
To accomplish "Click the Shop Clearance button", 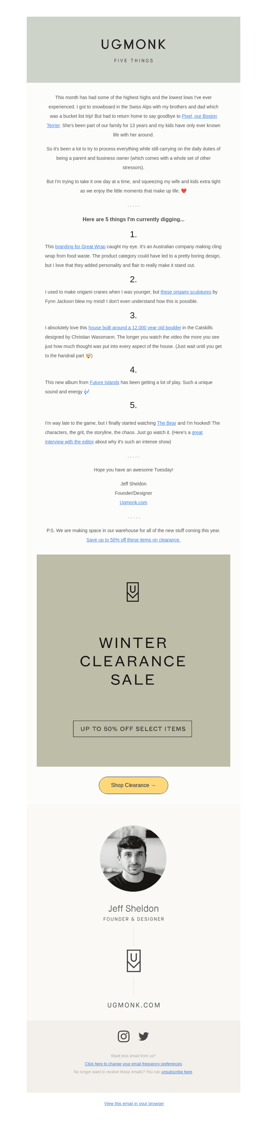I will (133, 785).
